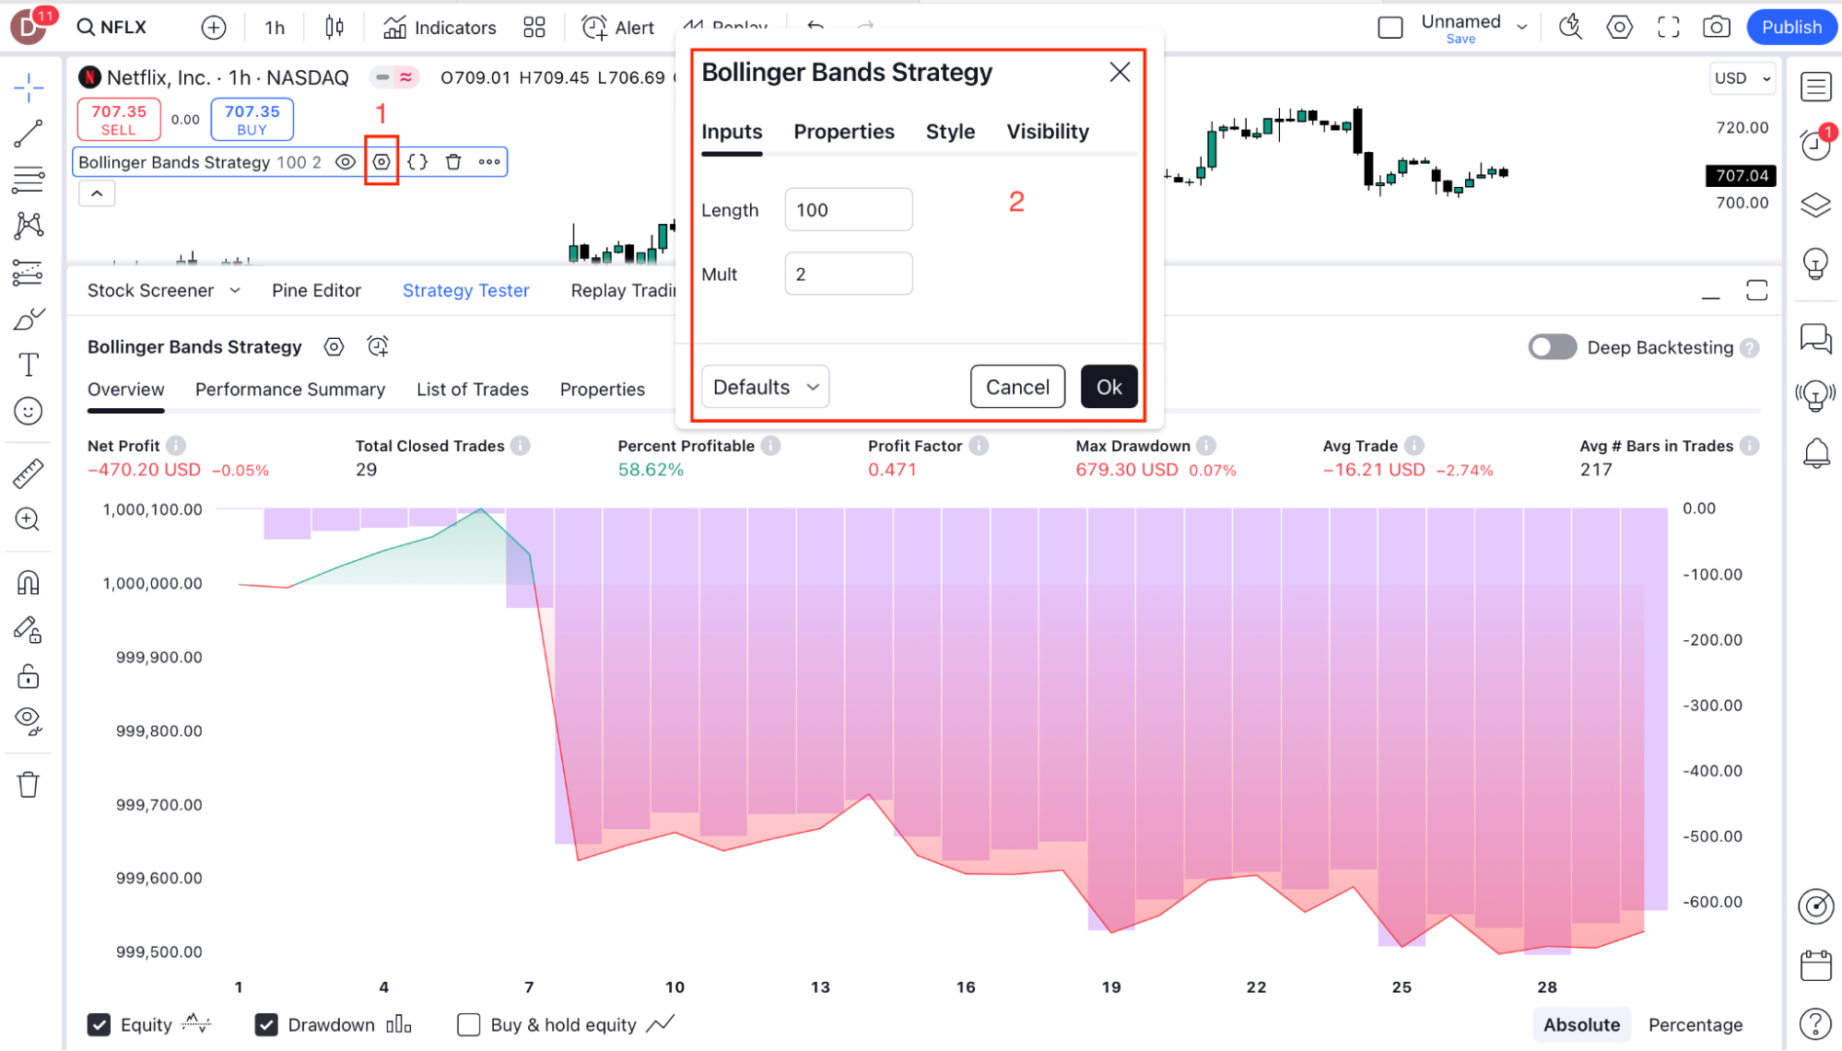1842x1051 pixels.
Task: Open the USD currency dropdown
Action: (1741, 78)
